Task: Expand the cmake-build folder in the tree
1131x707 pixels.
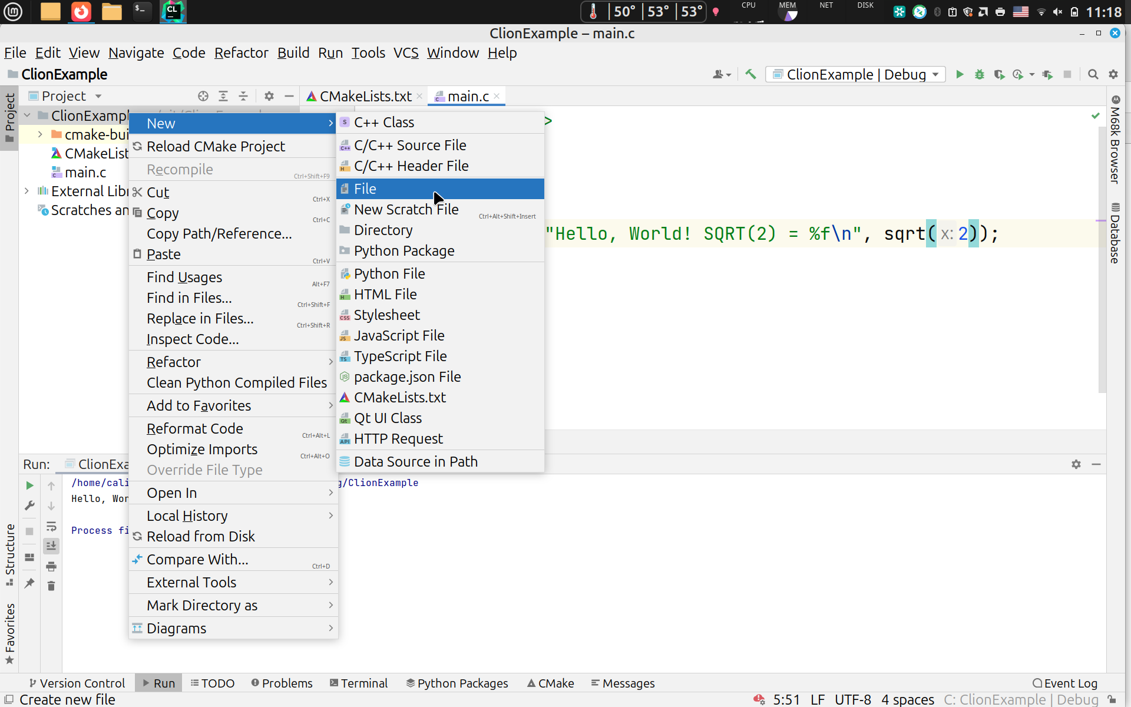Action: 40,134
